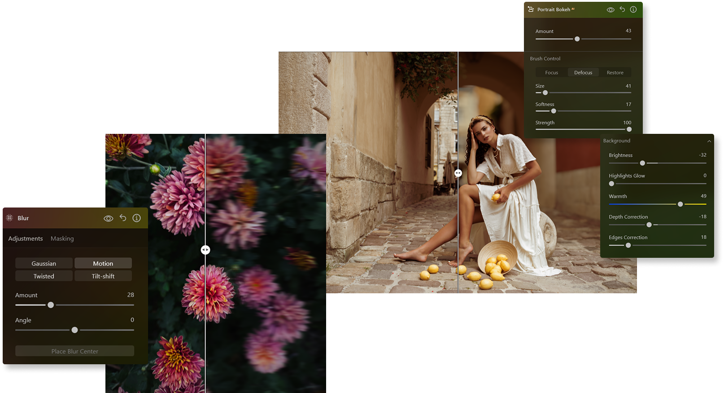Click the portrait photo before/after divider handle
The image size is (724, 393).
(458, 173)
